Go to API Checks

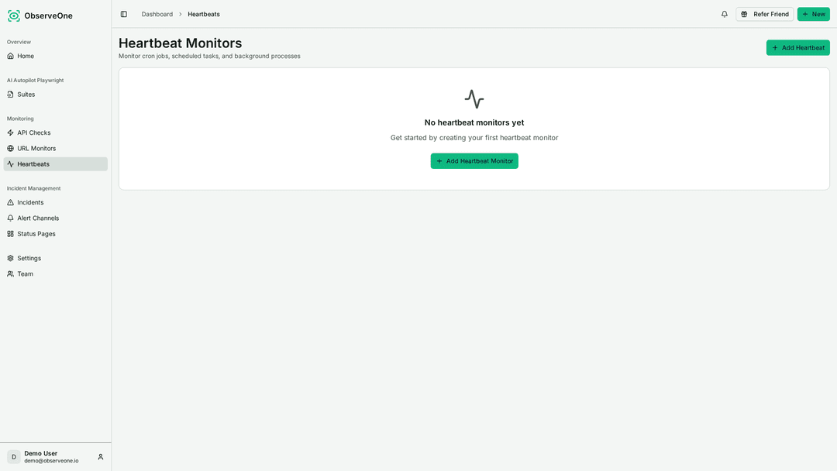pos(56,132)
